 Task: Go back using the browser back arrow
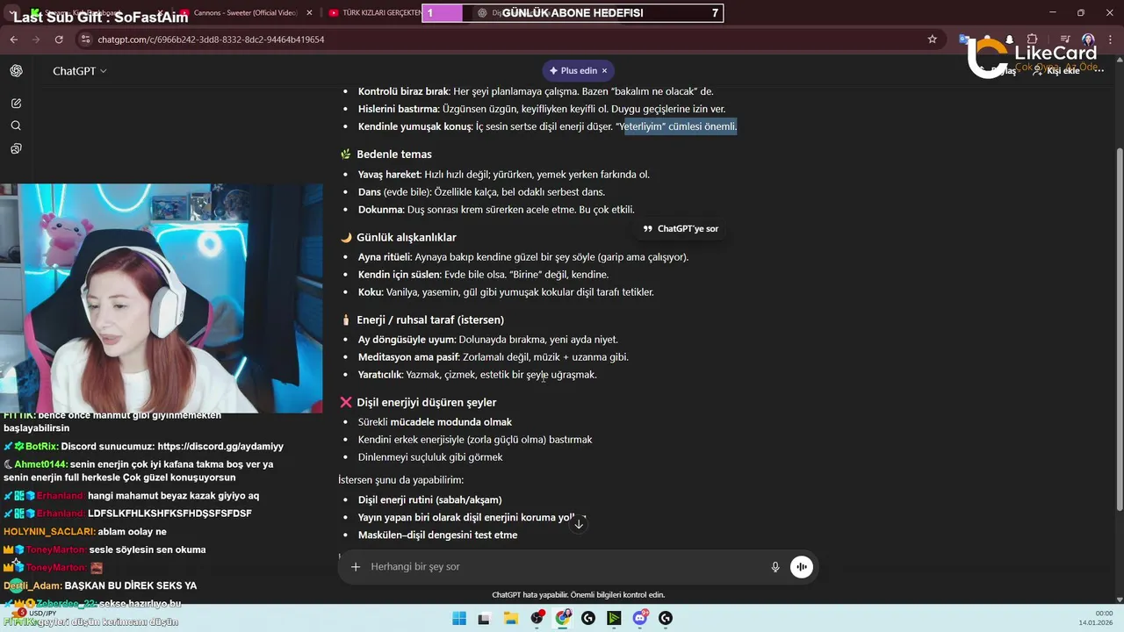[13, 39]
